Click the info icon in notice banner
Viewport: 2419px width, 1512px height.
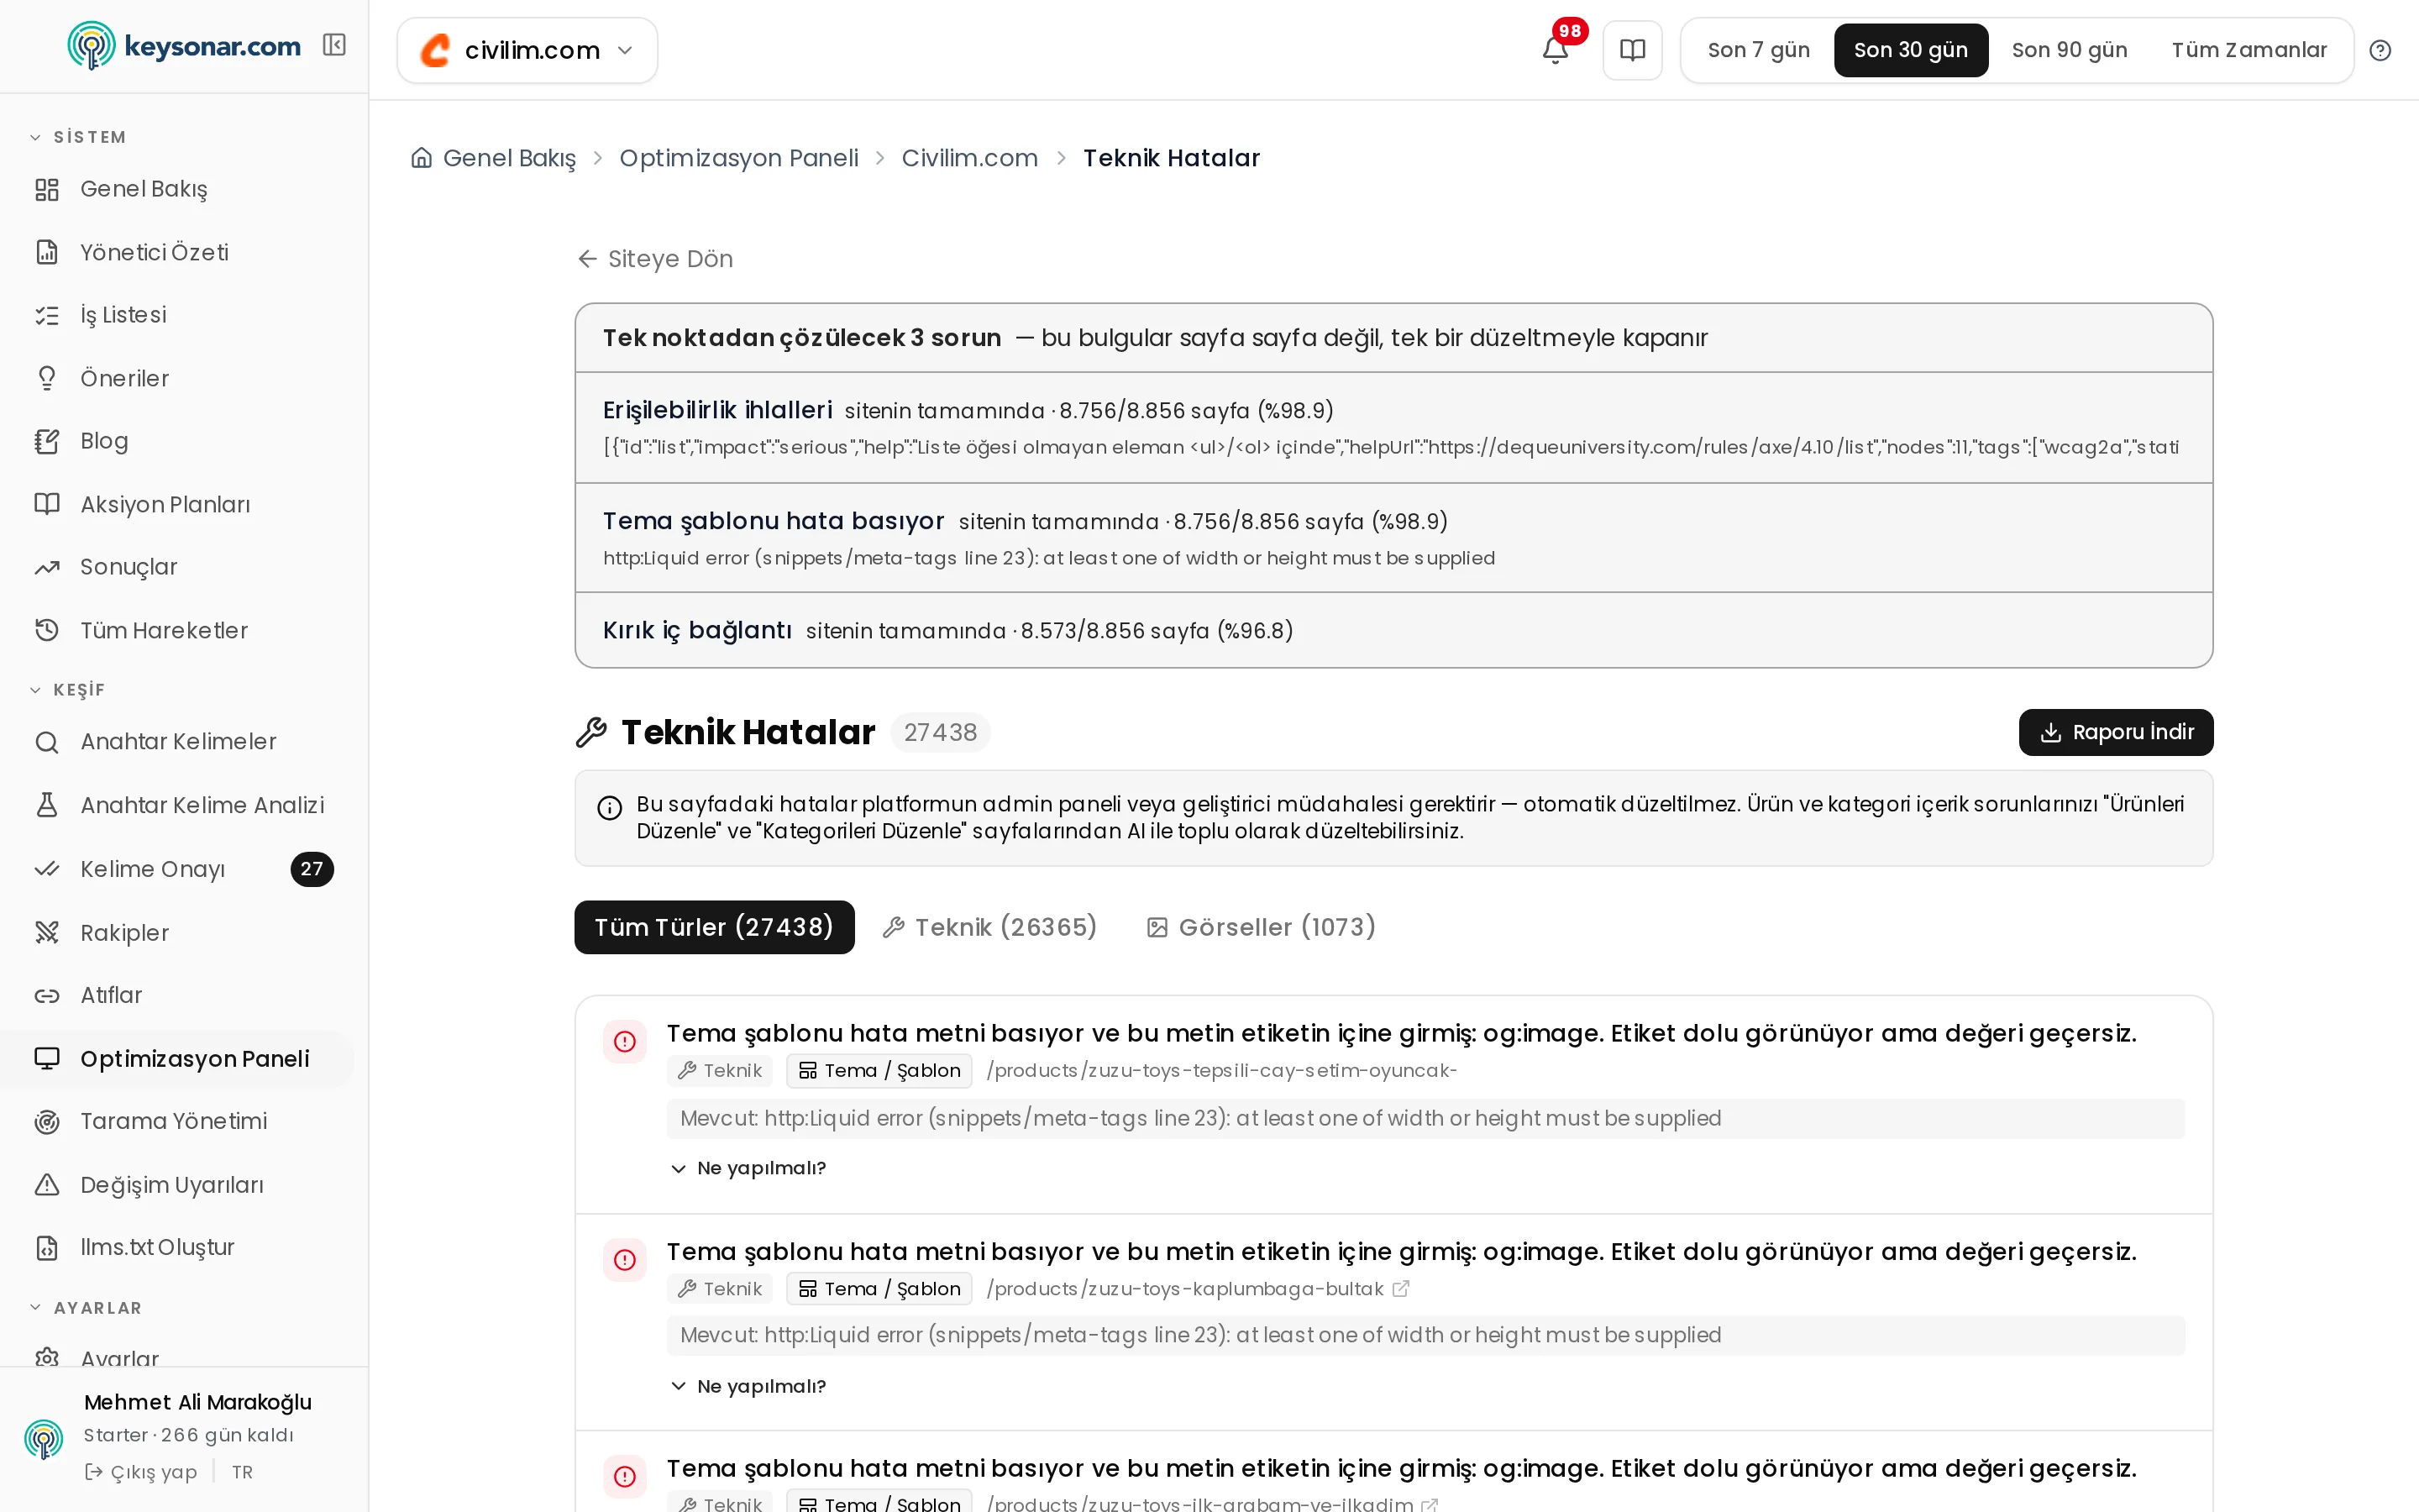pos(610,807)
